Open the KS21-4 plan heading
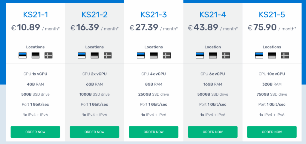Screen dimensions: 306x144 213,15
